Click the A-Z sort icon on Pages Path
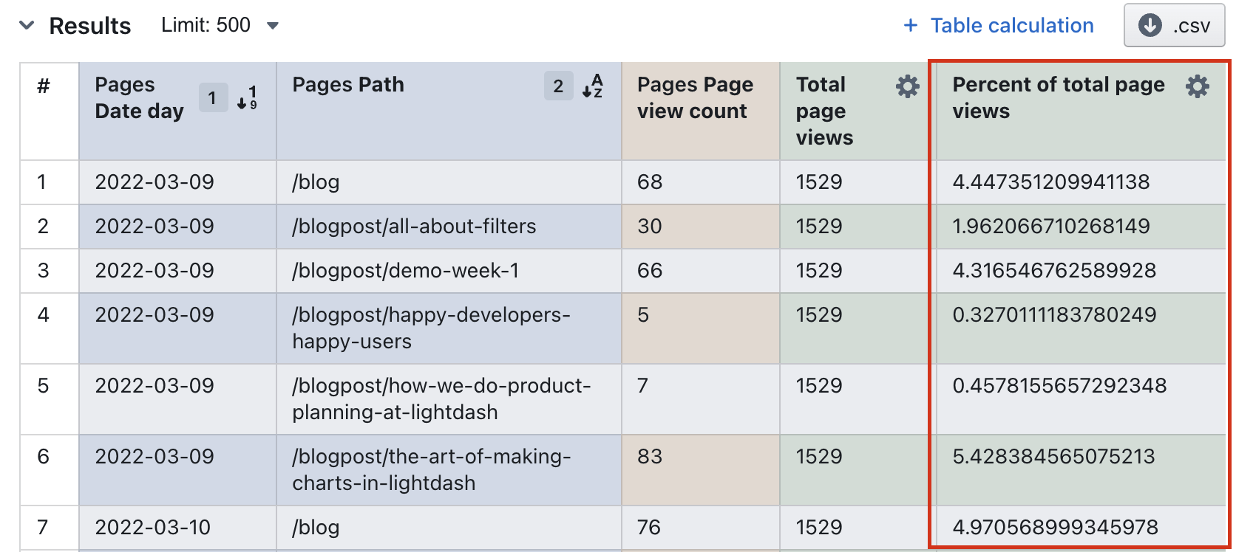The image size is (1236, 552). (x=593, y=86)
